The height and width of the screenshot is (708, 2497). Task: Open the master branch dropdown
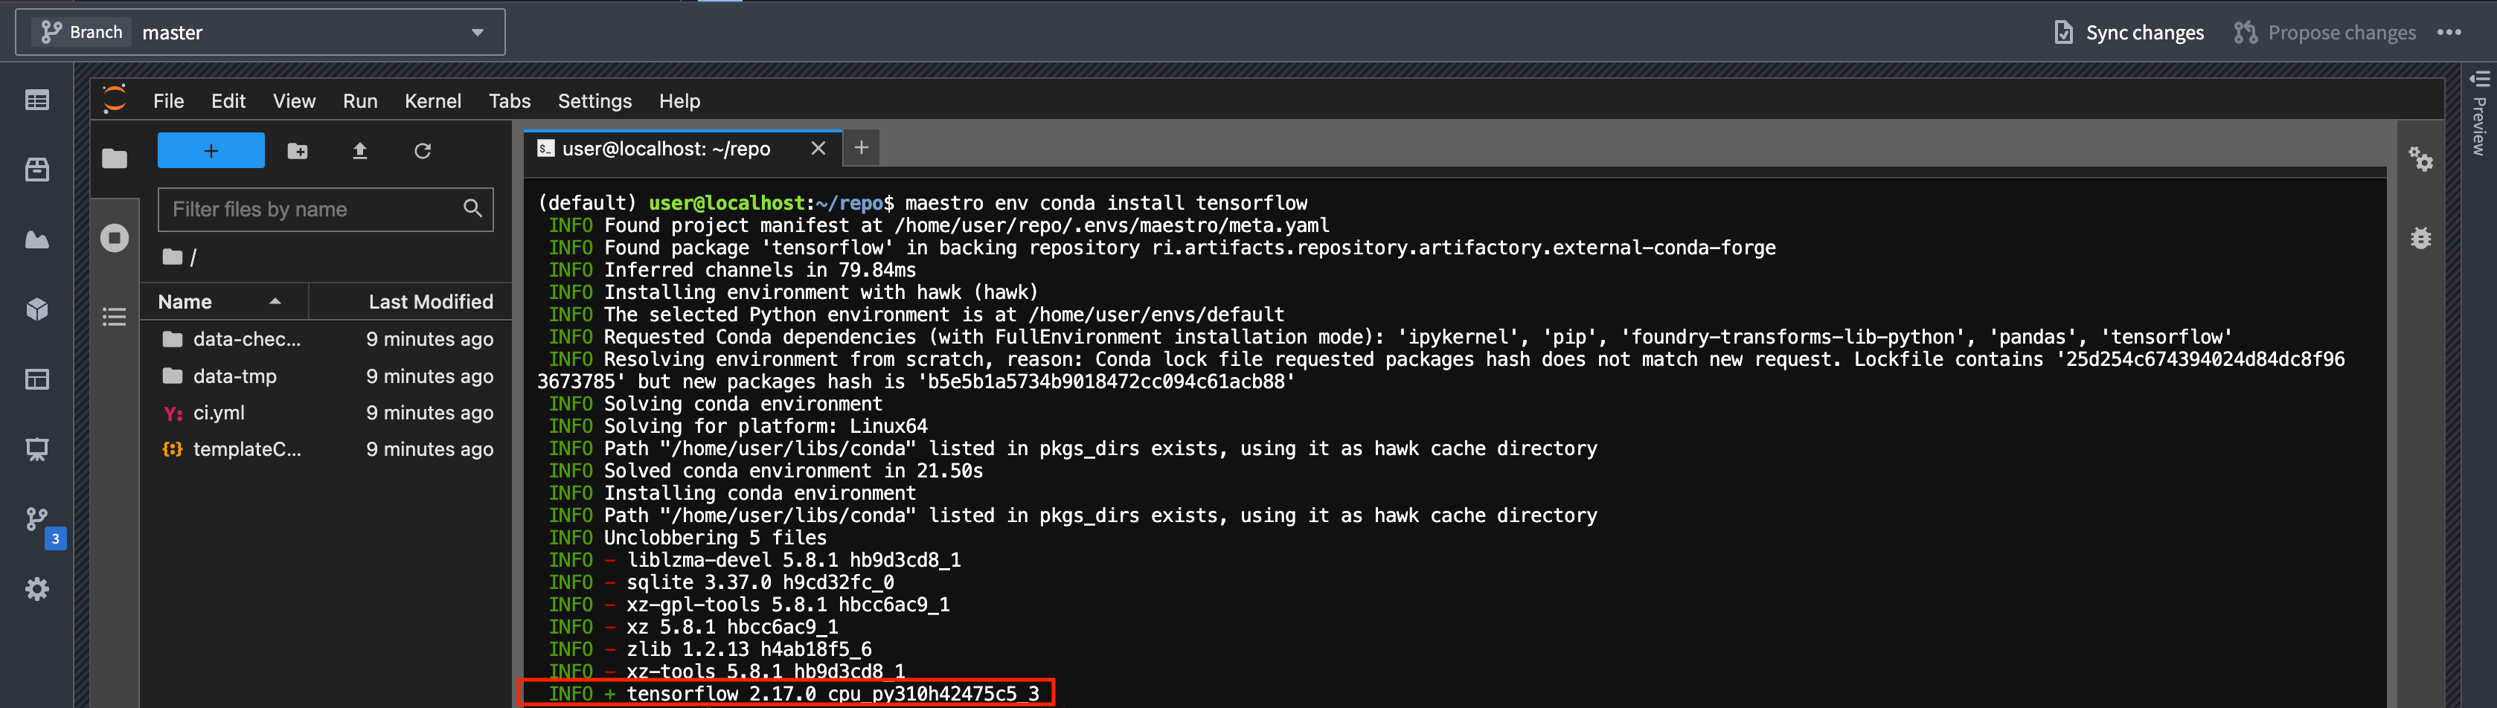click(x=477, y=32)
